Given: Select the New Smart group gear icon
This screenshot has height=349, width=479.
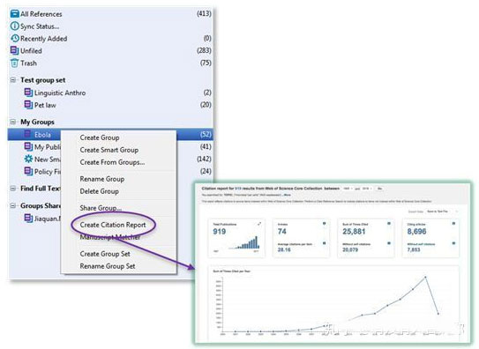Looking at the screenshot, I should [28, 159].
